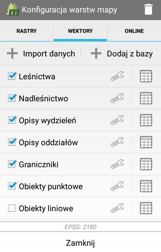
Task: Open attribute table for Graniczniki layer
Action: 146,164
